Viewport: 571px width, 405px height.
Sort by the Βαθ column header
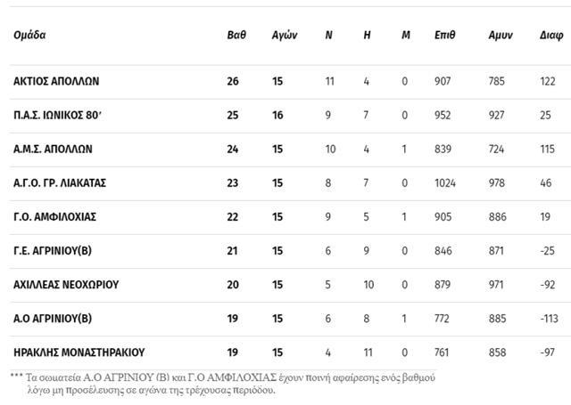point(236,36)
